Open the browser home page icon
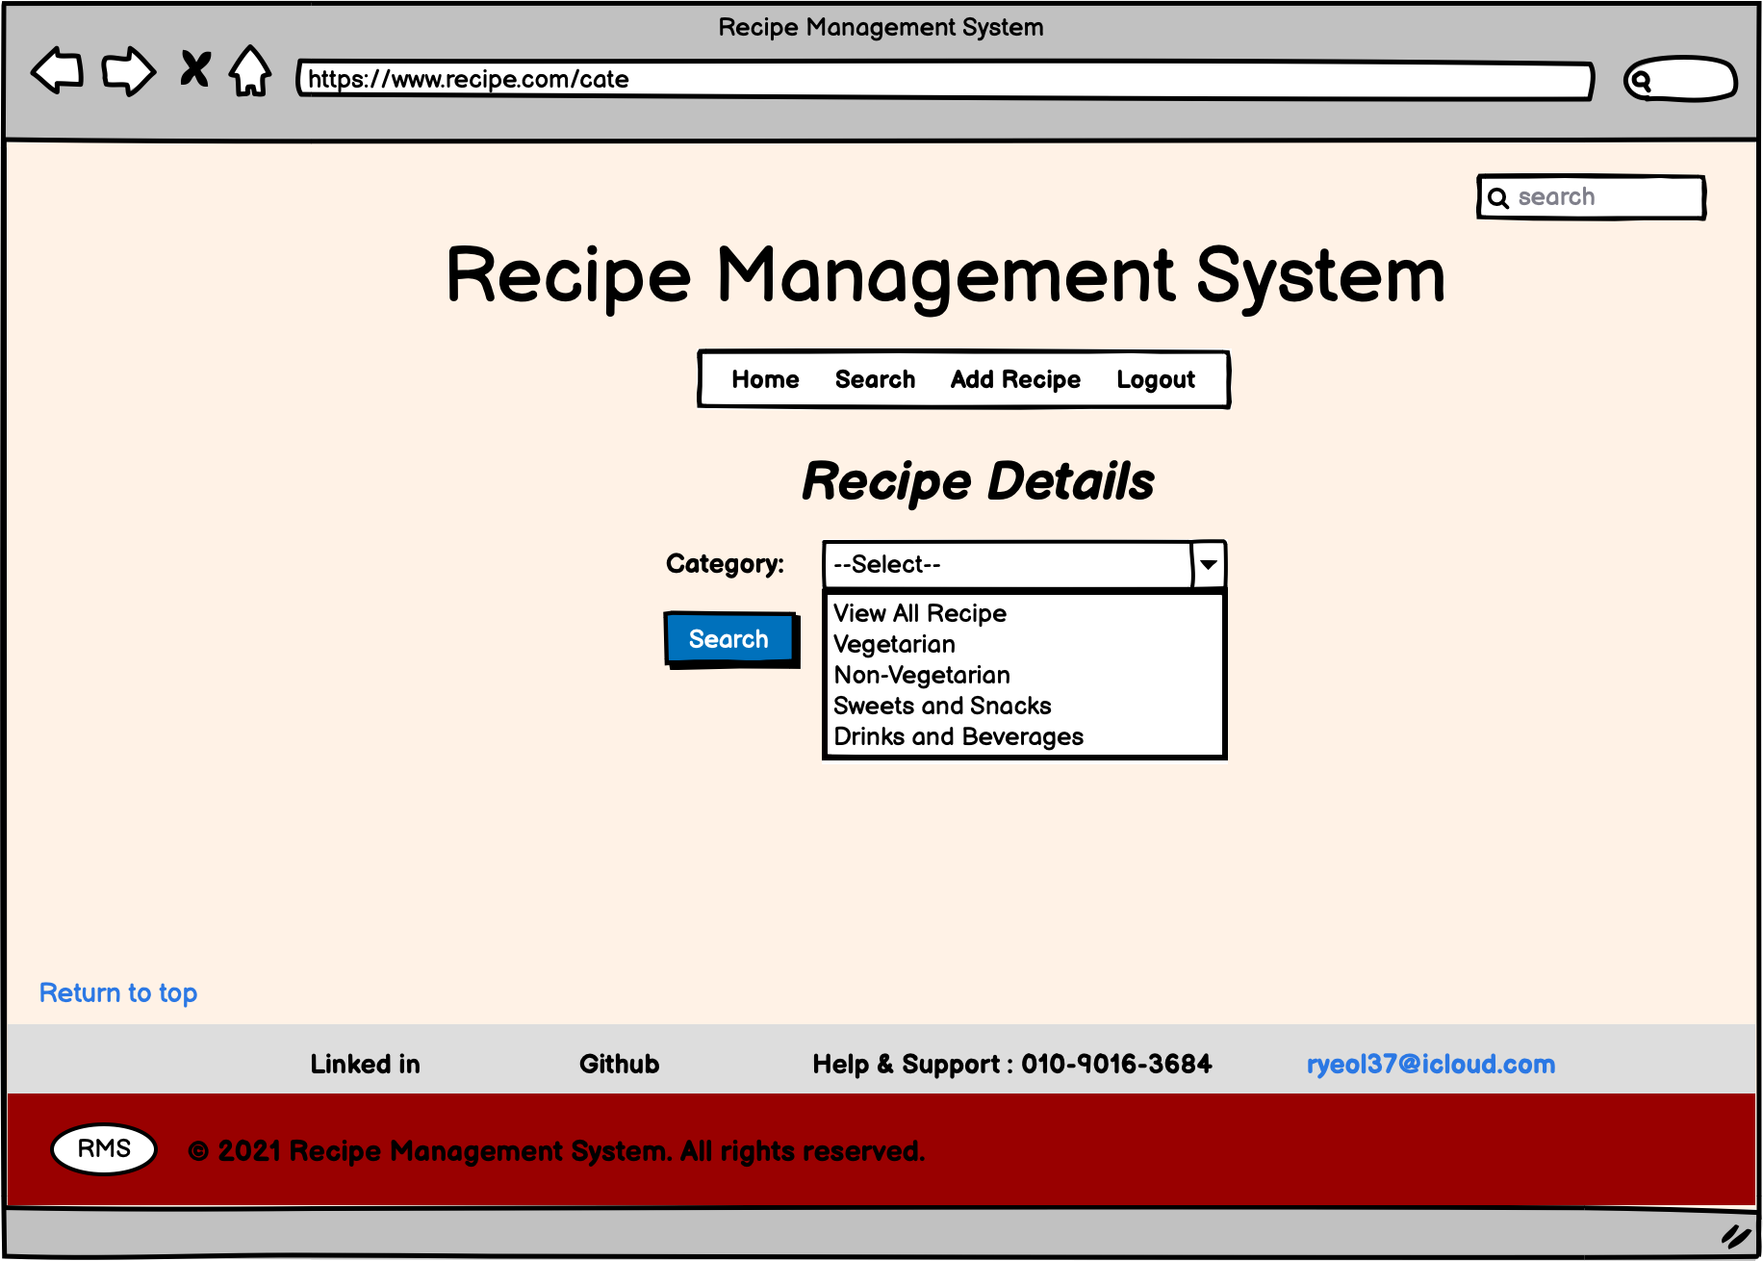1763x1261 pixels. point(248,71)
